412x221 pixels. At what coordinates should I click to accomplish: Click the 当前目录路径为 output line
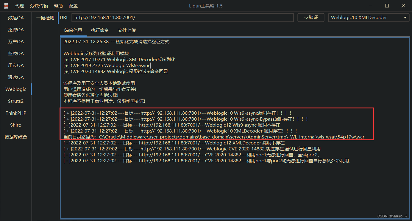[x=214, y=137]
